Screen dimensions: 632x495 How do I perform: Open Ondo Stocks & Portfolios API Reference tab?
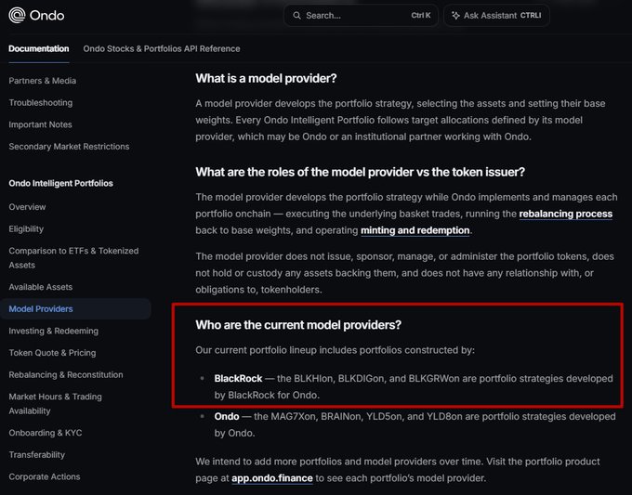coord(162,48)
